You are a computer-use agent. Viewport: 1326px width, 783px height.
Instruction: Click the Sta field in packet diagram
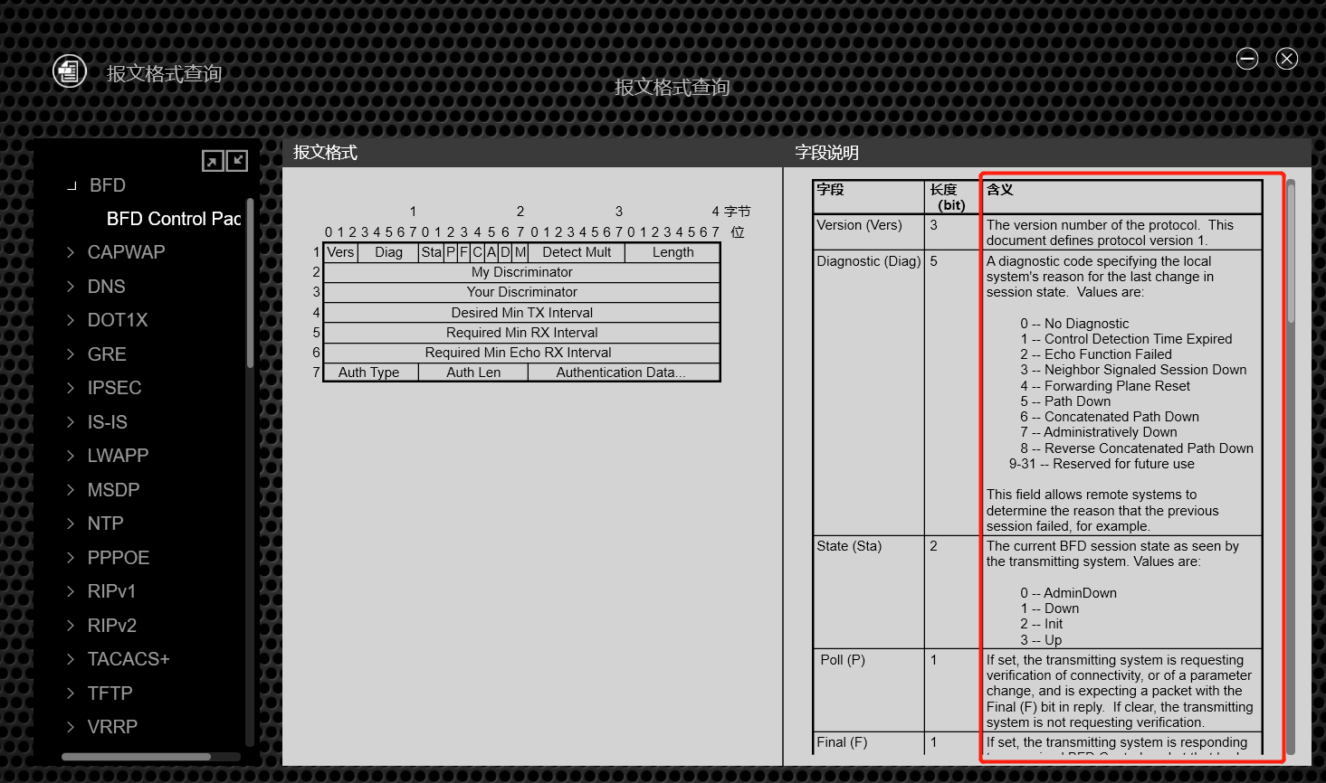click(x=432, y=252)
